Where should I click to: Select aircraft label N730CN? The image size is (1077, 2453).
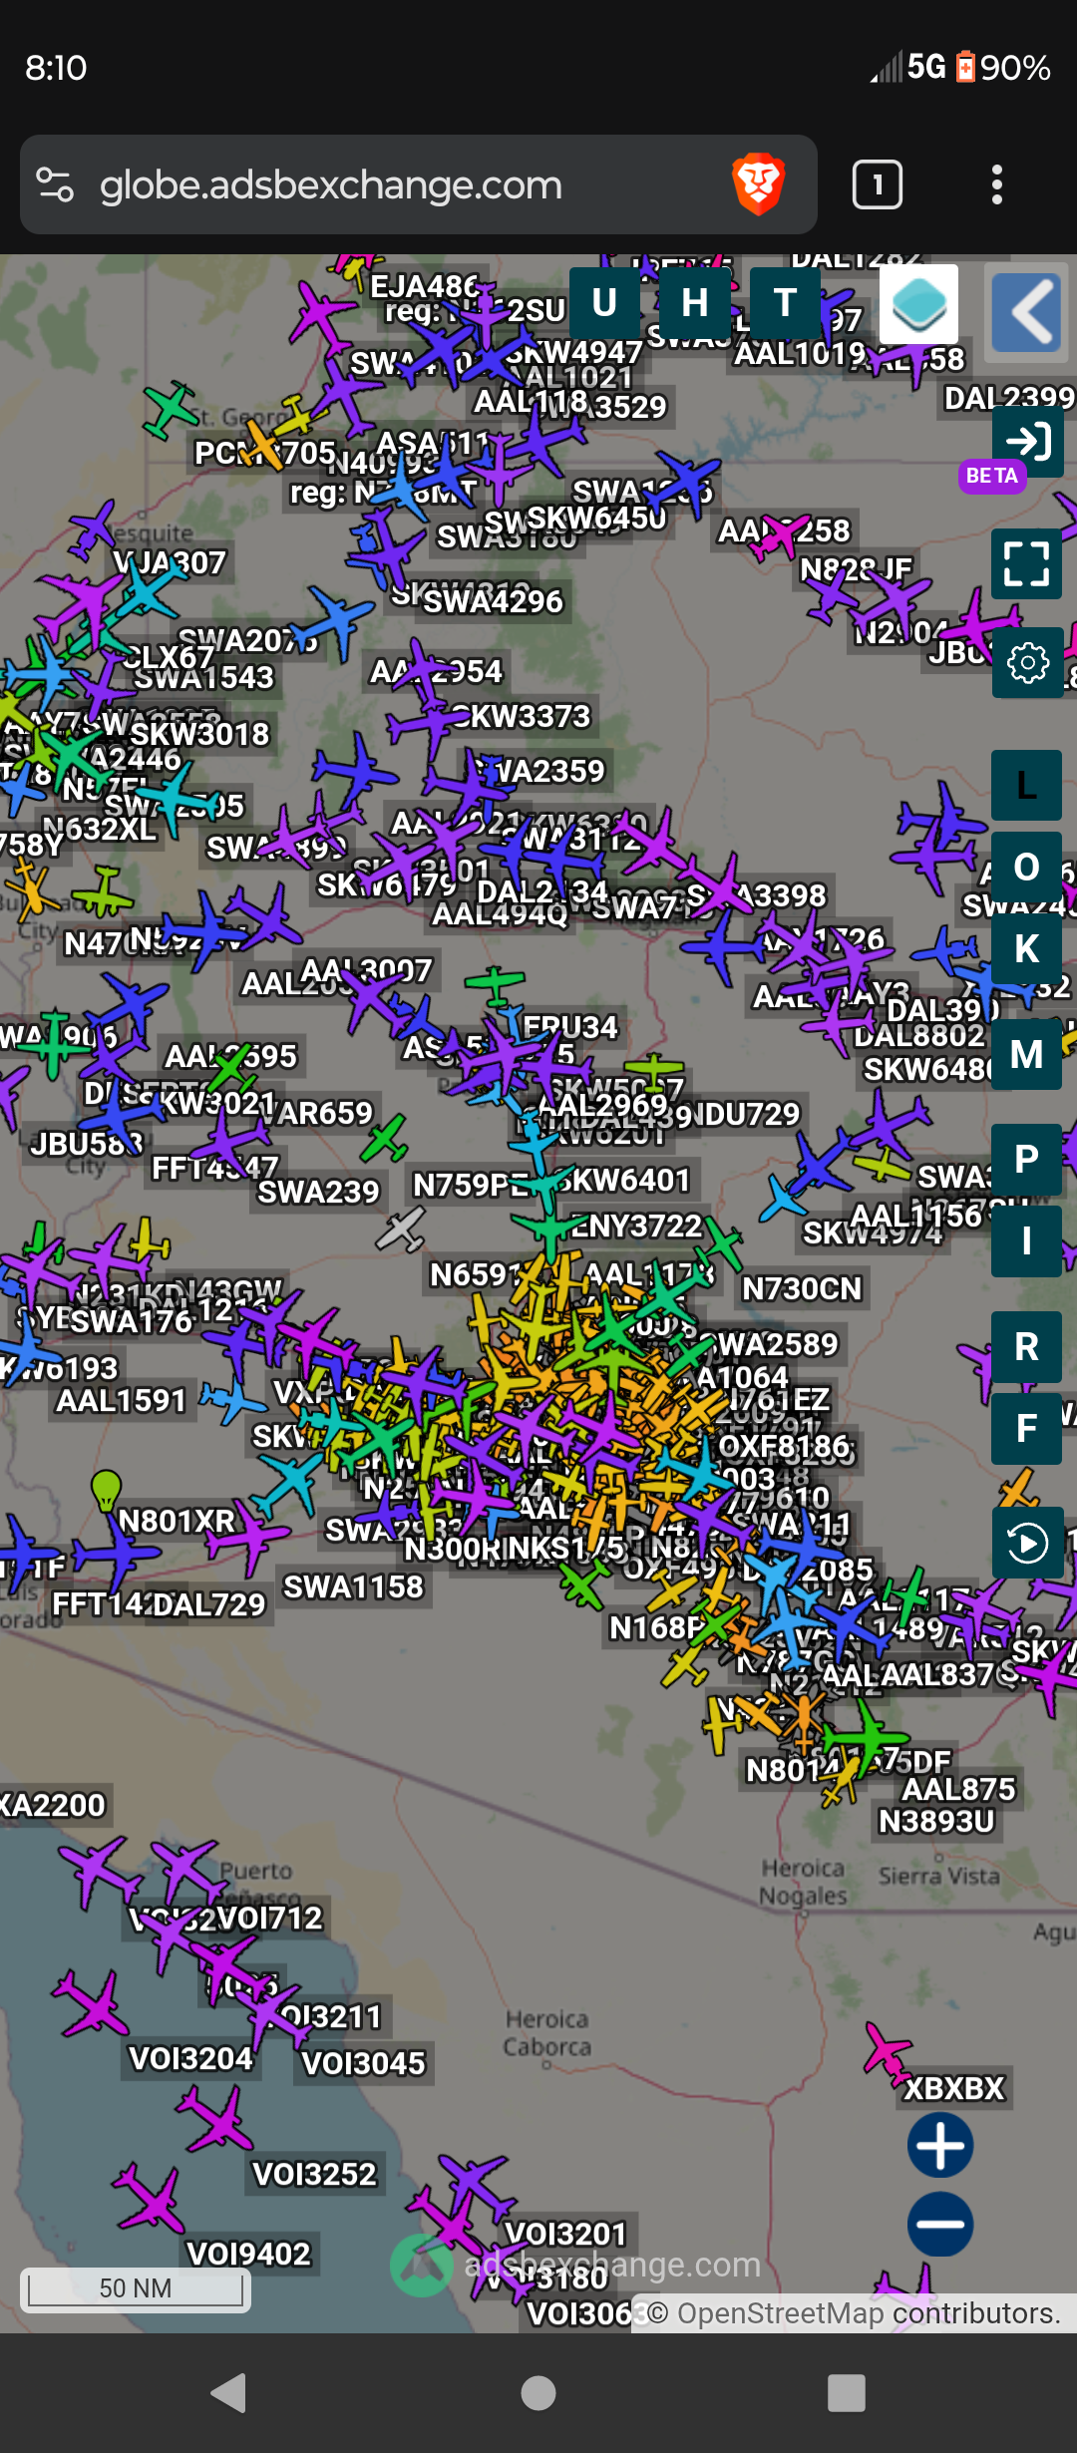pyautogui.click(x=802, y=1288)
